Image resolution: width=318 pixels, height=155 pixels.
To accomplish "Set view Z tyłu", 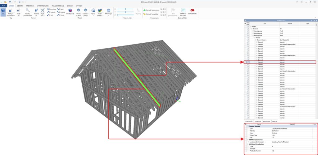I will tap(50, 15).
